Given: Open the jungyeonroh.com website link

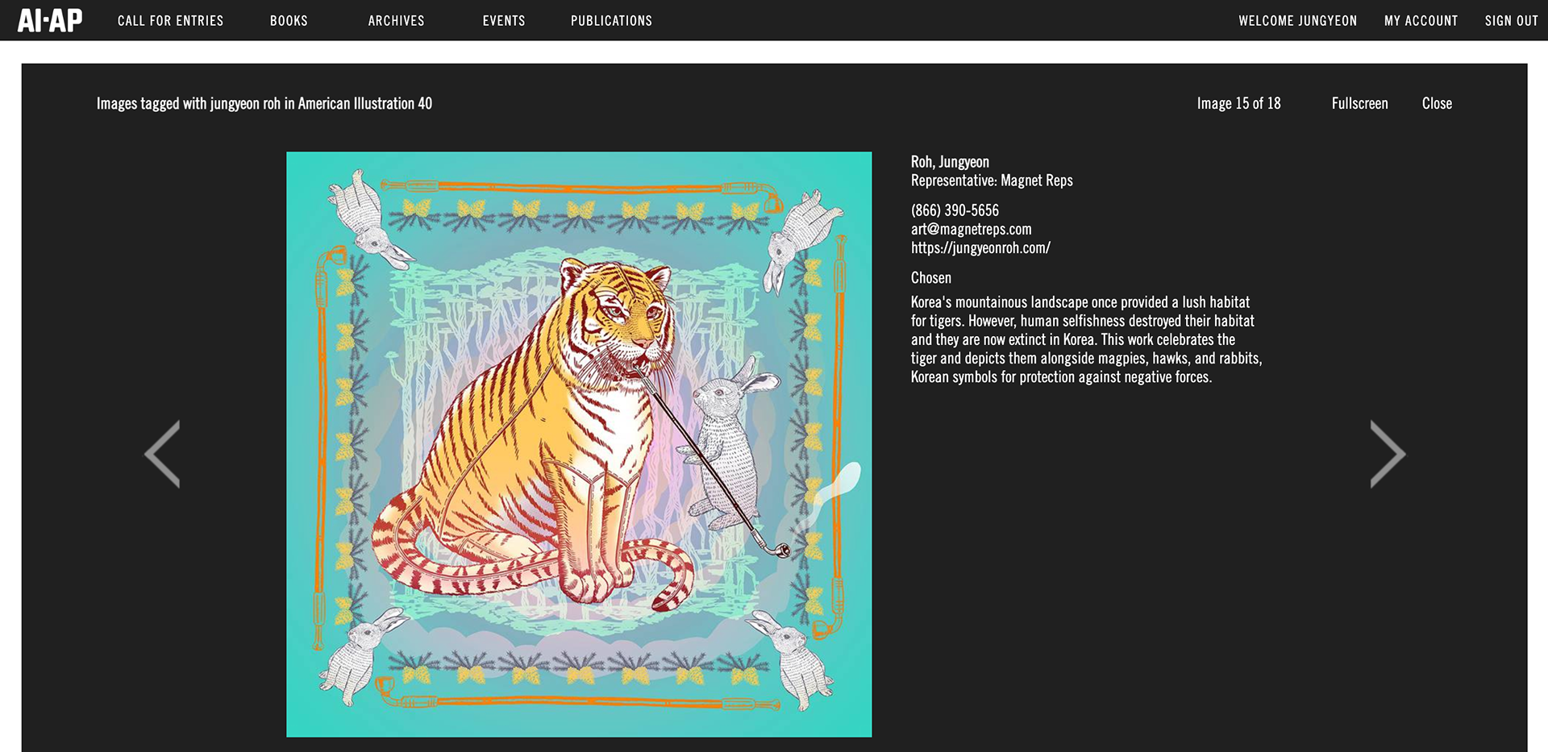Looking at the screenshot, I should (980, 247).
